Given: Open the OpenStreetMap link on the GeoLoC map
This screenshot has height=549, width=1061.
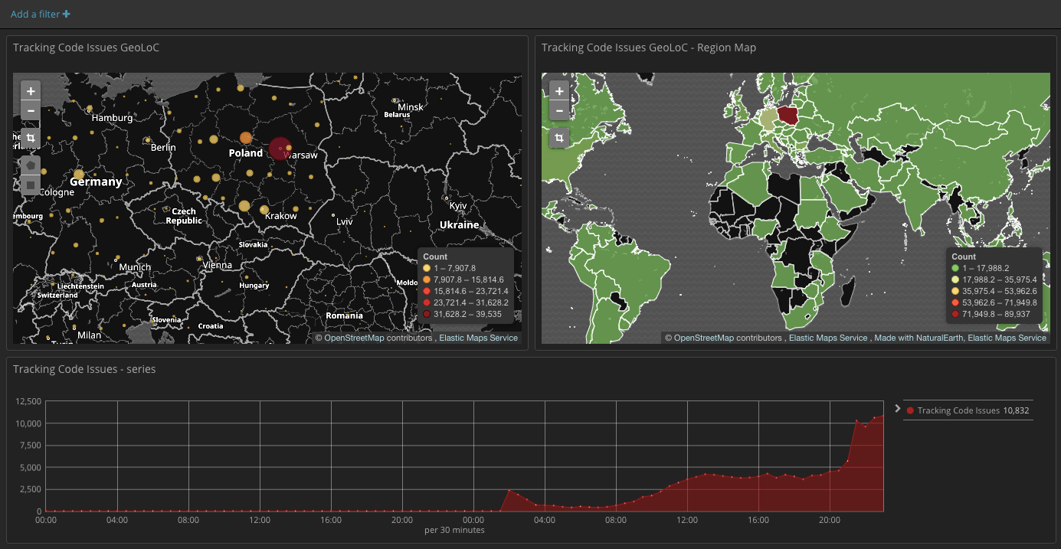Looking at the screenshot, I should pos(354,338).
